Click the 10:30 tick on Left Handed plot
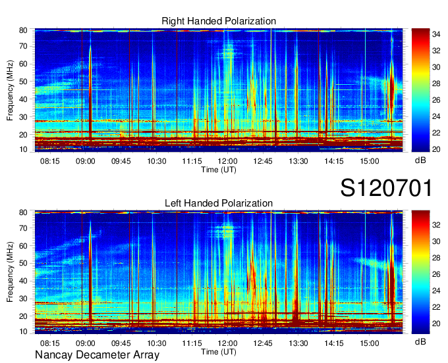Image resolution: width=448 pixels, height=363 pixels. [x=157, y=343]
